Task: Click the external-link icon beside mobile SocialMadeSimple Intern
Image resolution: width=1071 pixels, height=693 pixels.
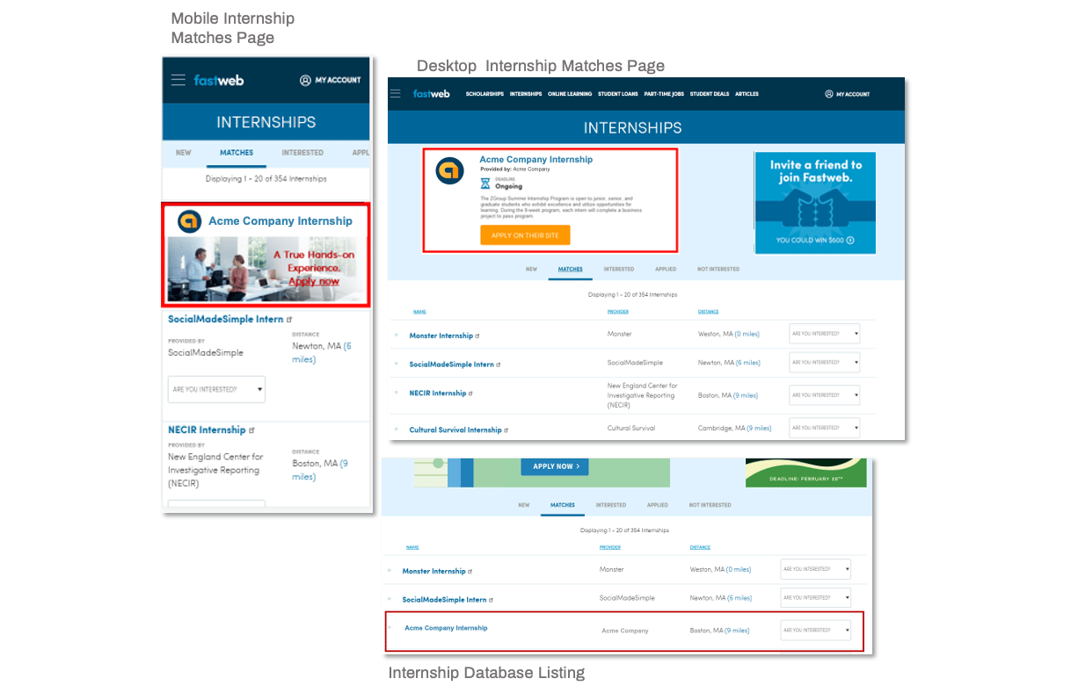Action: pyautogui.click(x=289, y=320)
